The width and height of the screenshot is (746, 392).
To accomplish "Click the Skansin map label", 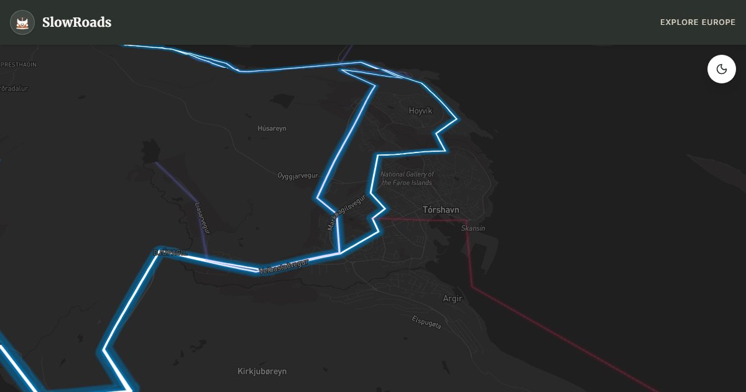I will pos(473,228).
